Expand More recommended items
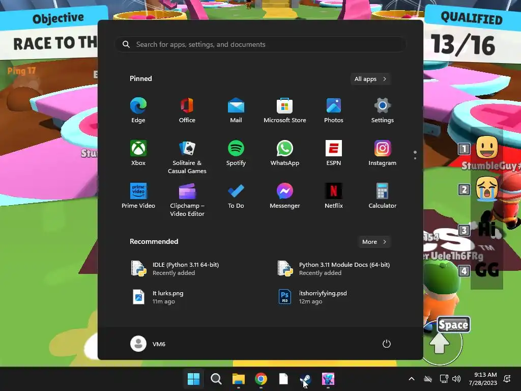The image size is (521, 391). (374, 242)
